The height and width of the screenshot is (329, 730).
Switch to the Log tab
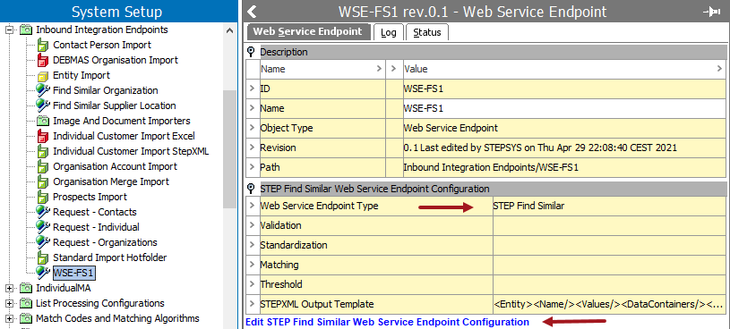click(x=388, y=32)
